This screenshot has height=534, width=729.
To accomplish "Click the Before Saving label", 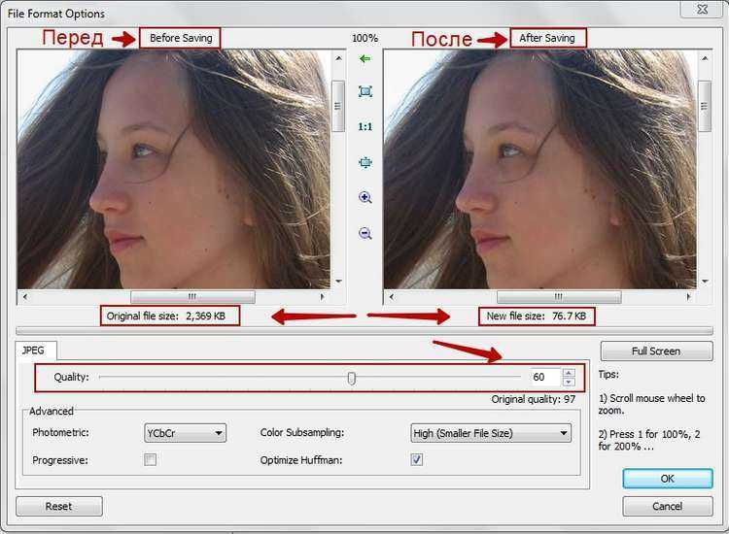I will point(181,38).
